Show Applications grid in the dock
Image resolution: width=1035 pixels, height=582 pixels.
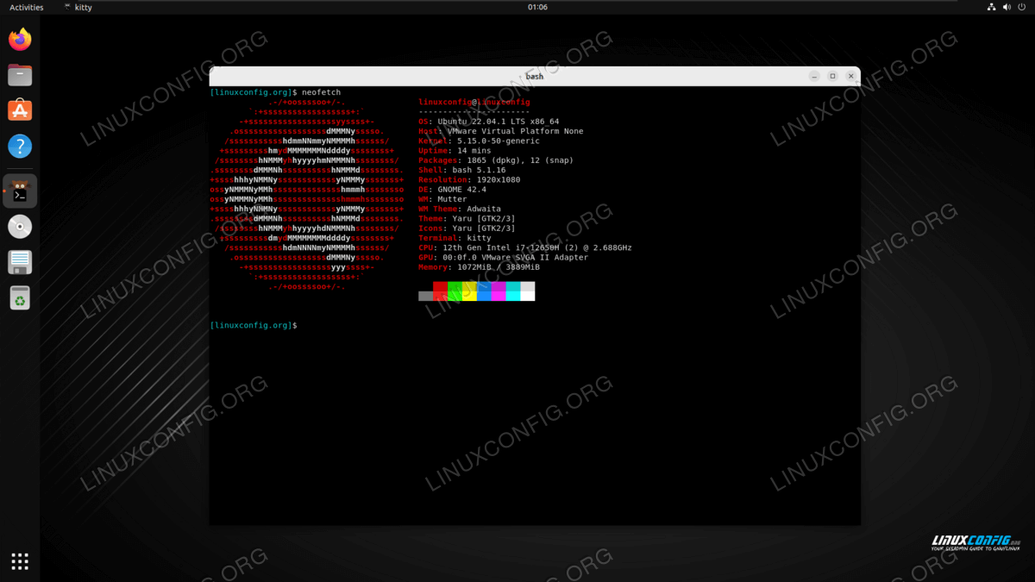(20, 561)
